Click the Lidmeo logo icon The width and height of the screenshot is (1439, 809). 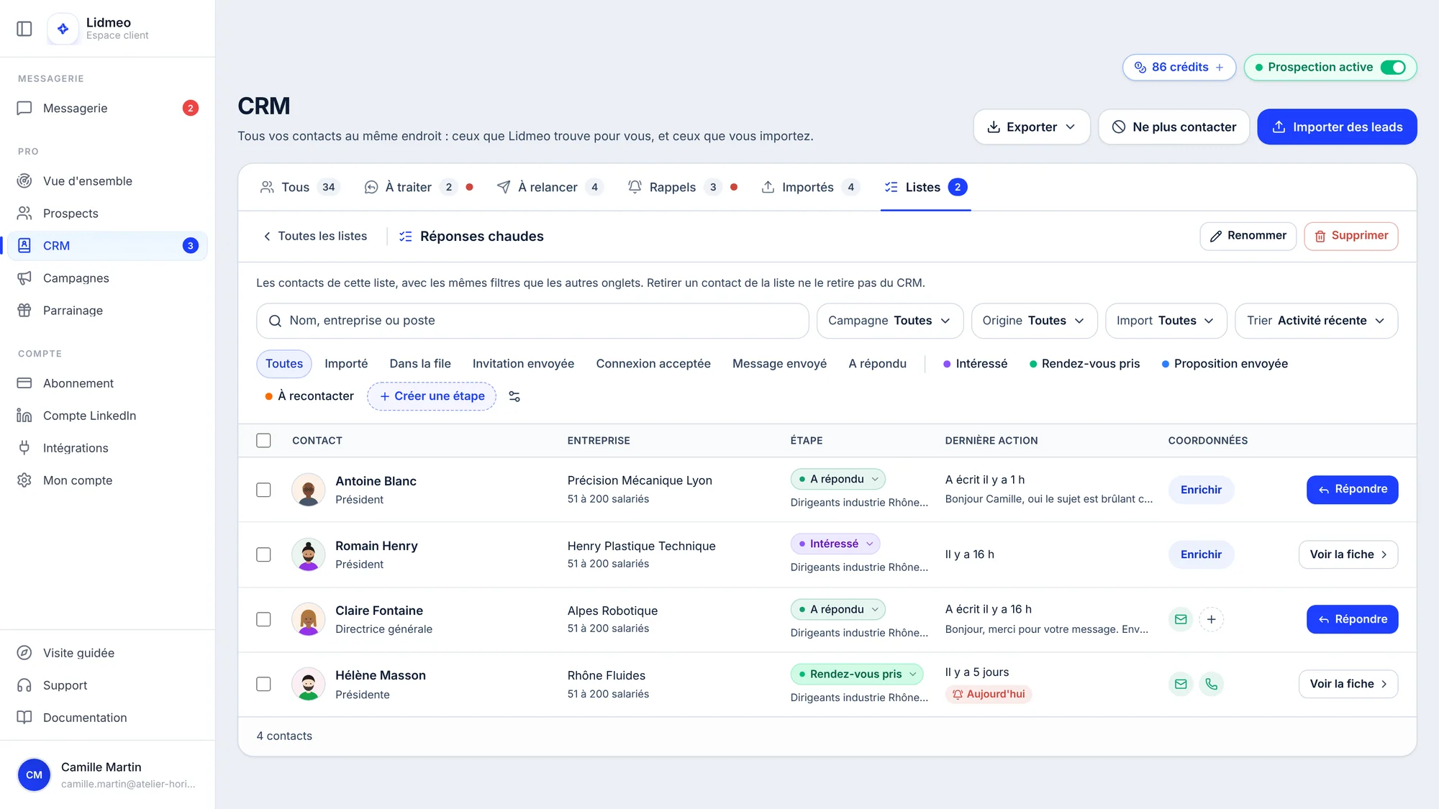(x=63, y=29)
